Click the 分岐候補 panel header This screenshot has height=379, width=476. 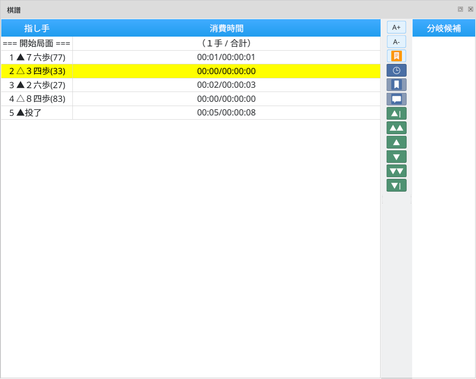[444, 29]
